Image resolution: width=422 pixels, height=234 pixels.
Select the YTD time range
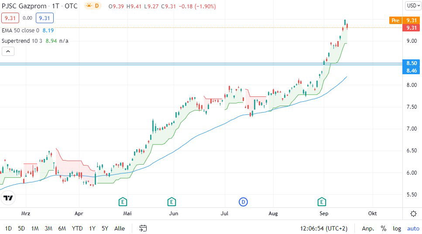[77, 228]
